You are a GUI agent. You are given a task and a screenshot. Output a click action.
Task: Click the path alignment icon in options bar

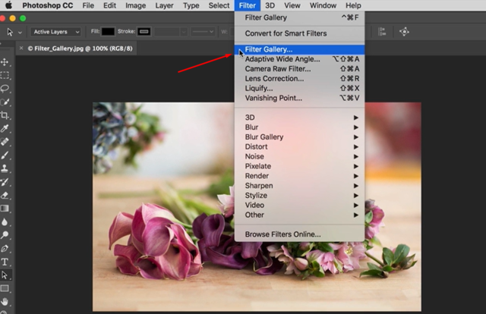(x=382, y=32)
